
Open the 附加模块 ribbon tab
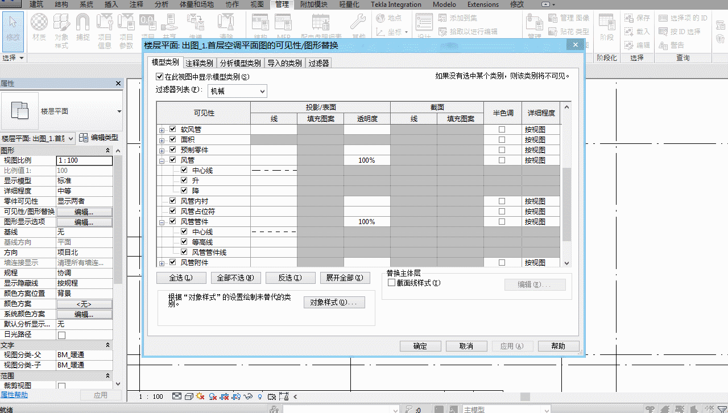pyautogui.click(x=313, y=5)
